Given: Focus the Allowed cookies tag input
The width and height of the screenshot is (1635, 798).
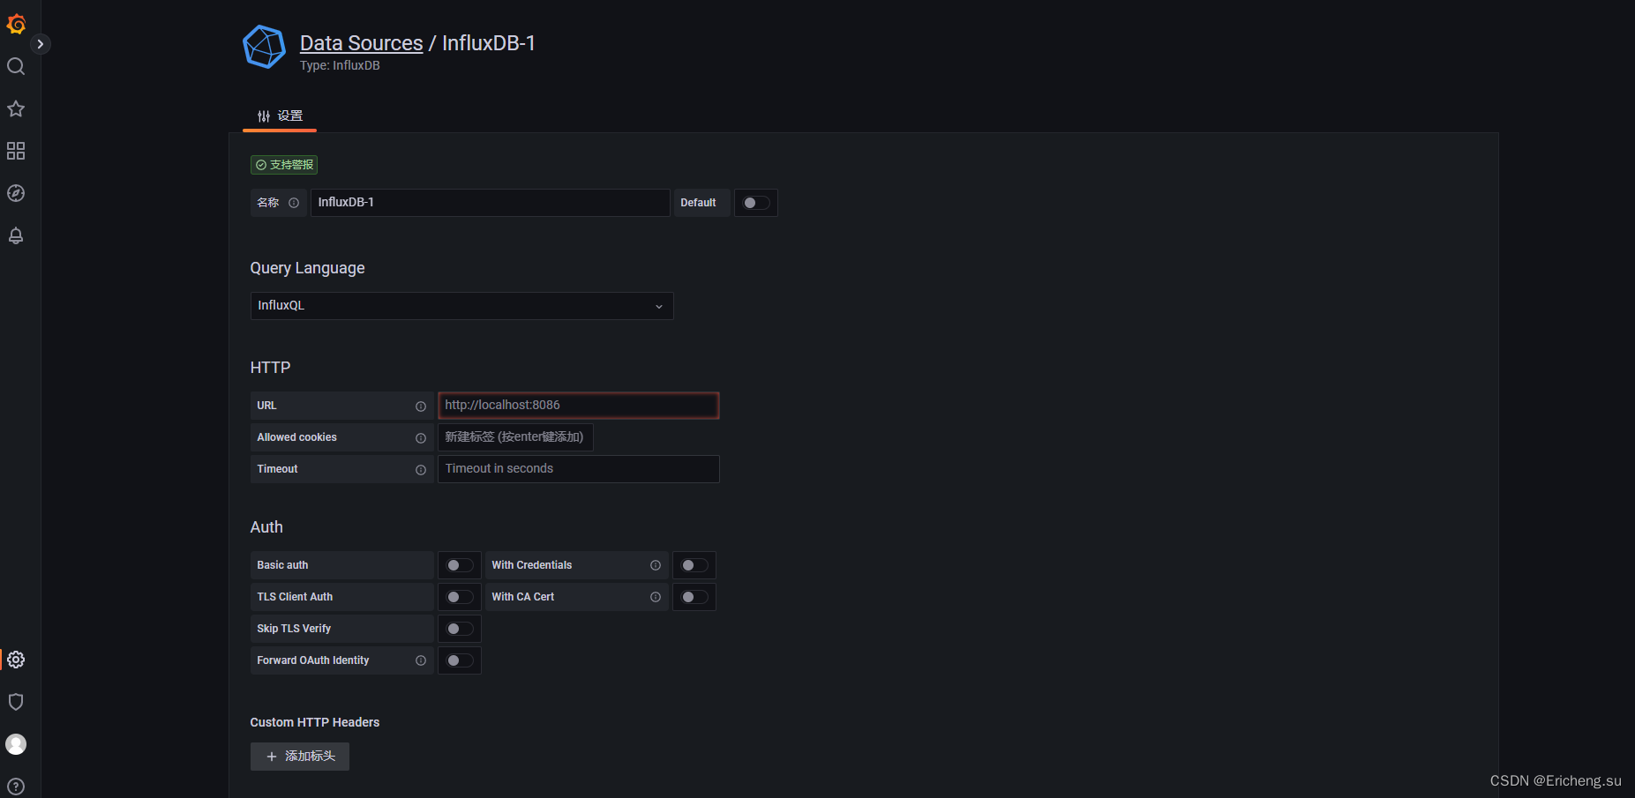Looking at the screenshot, I should (515, 437).
